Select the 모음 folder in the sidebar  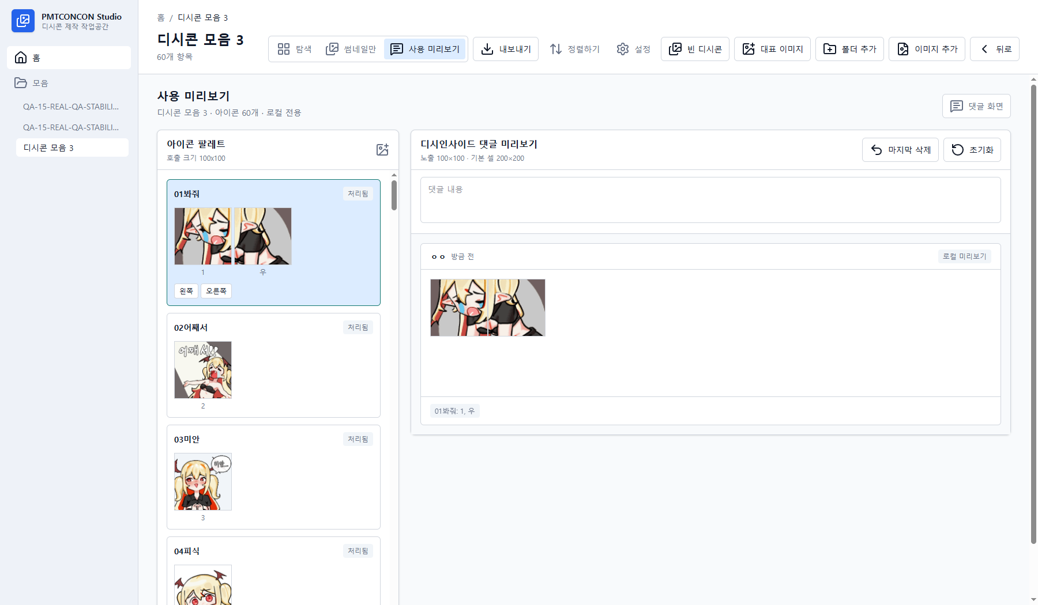[x=69, y=83]
